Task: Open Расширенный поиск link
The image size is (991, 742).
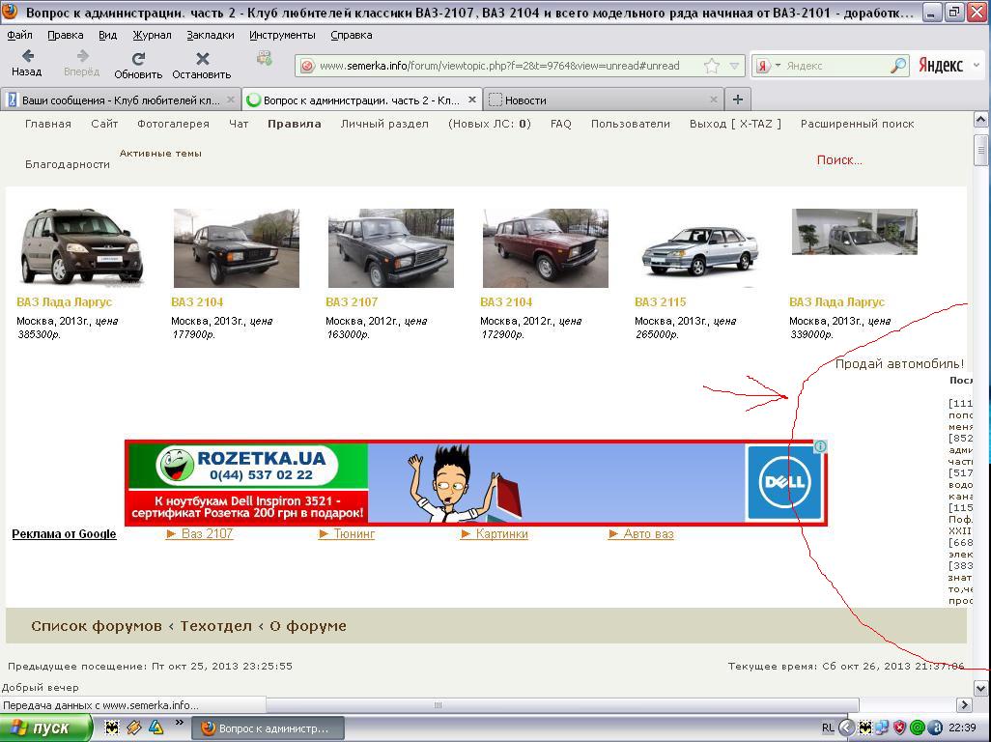Action: [857, 124]
